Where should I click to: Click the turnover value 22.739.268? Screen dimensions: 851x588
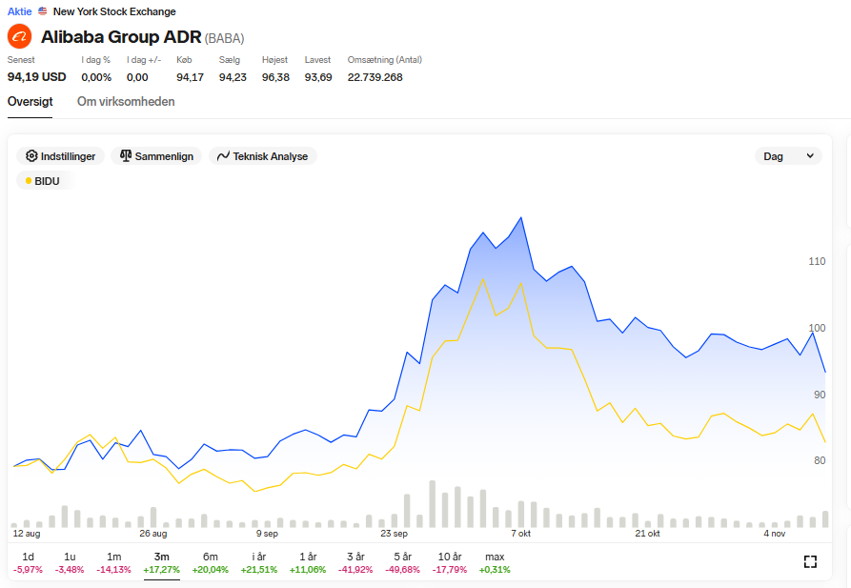[375, 77]
